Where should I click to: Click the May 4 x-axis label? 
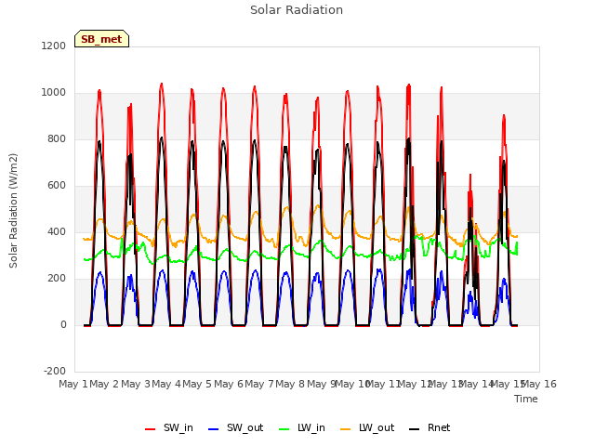(166, 384)
